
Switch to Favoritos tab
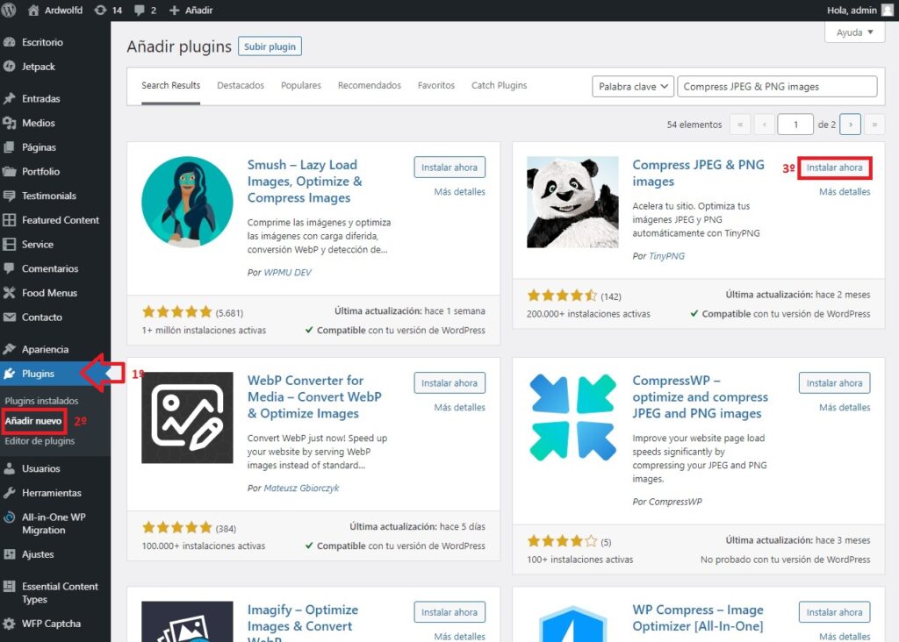[436, 85]
